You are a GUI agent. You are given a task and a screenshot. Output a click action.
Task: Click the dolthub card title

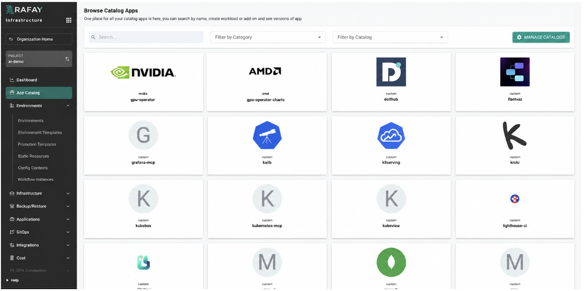pyautogui.click(x=391, y=99)
